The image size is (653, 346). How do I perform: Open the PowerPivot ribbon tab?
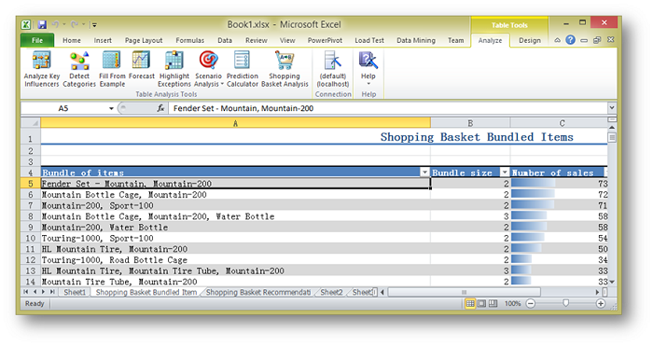tap(325, 40)
